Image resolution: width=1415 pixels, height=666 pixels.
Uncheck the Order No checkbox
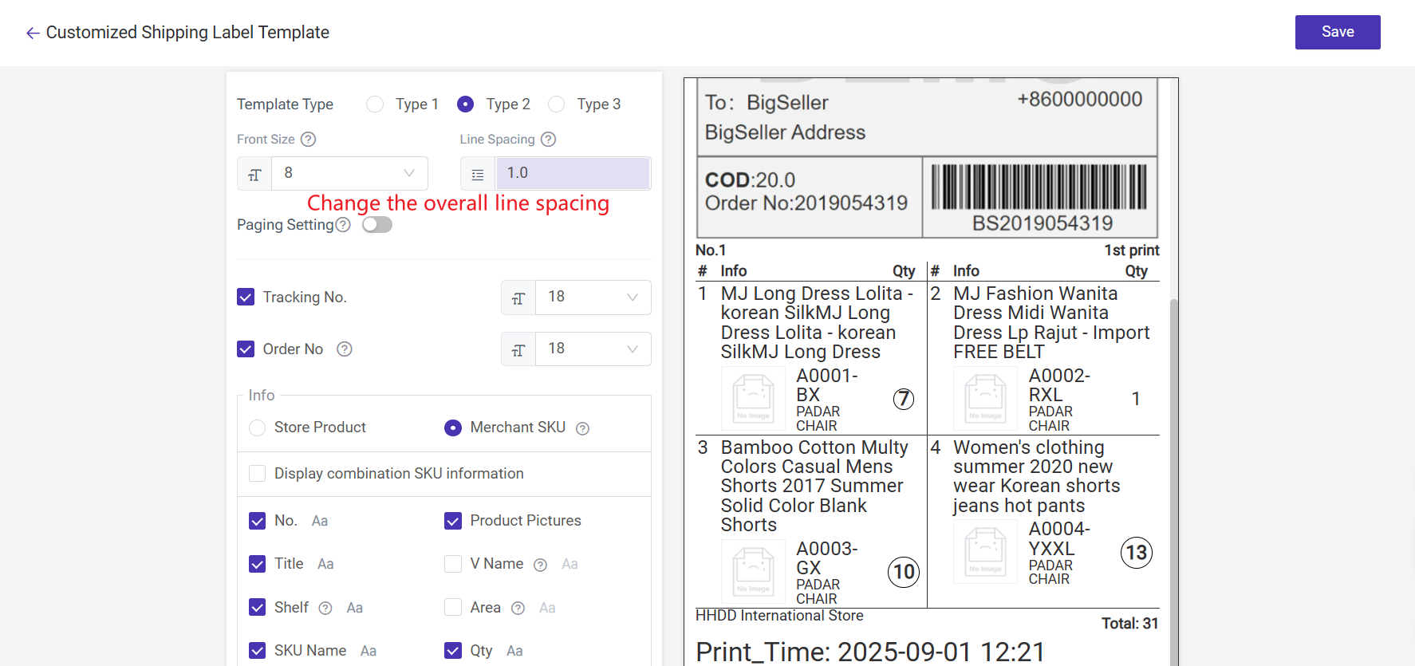coord(246,349)
